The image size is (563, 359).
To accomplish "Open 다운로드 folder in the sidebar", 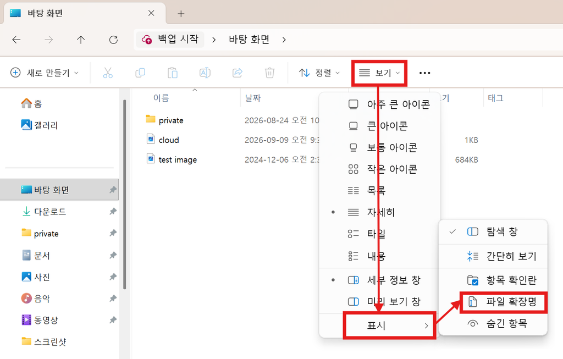I will [44, 212].
